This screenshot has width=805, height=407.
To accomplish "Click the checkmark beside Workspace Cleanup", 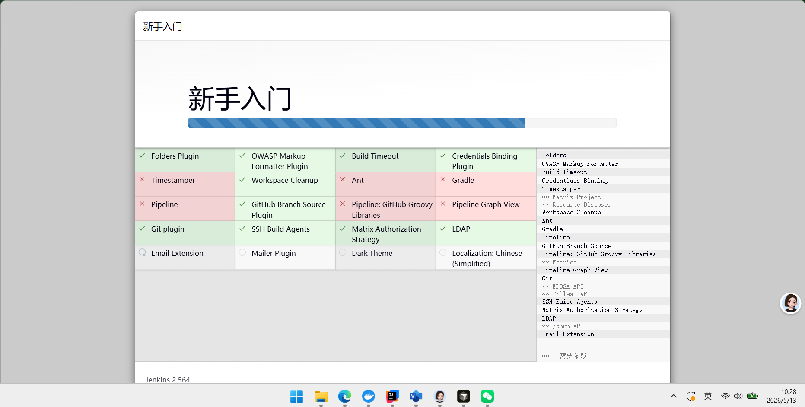I will (242, 179).
